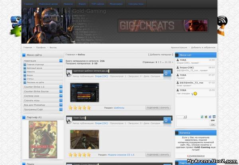This screenshot has height=165, width=239.
Task: Go to page 22 of the catalog
Action: [170, 62]
